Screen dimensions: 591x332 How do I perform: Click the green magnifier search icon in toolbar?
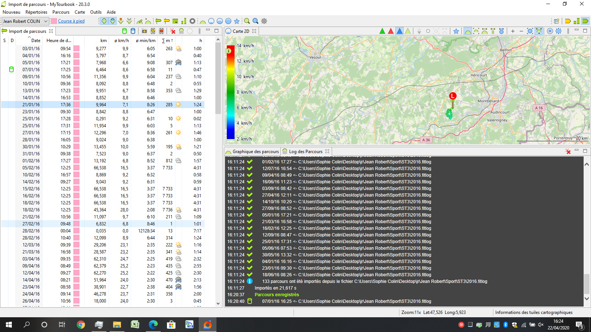247,21
